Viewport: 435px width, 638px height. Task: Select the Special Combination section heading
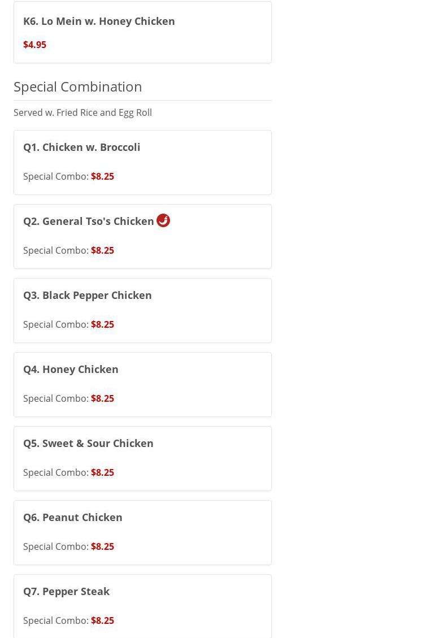(x=78, y=86)
